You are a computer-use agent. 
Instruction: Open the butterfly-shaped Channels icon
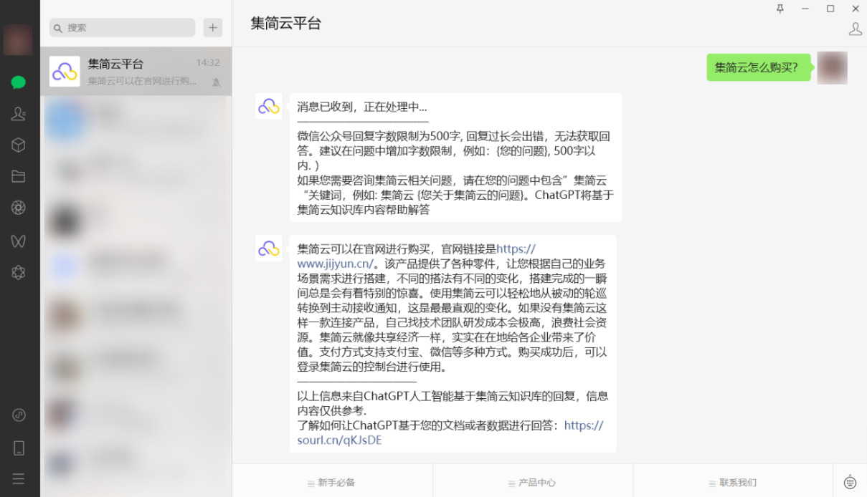19,241
